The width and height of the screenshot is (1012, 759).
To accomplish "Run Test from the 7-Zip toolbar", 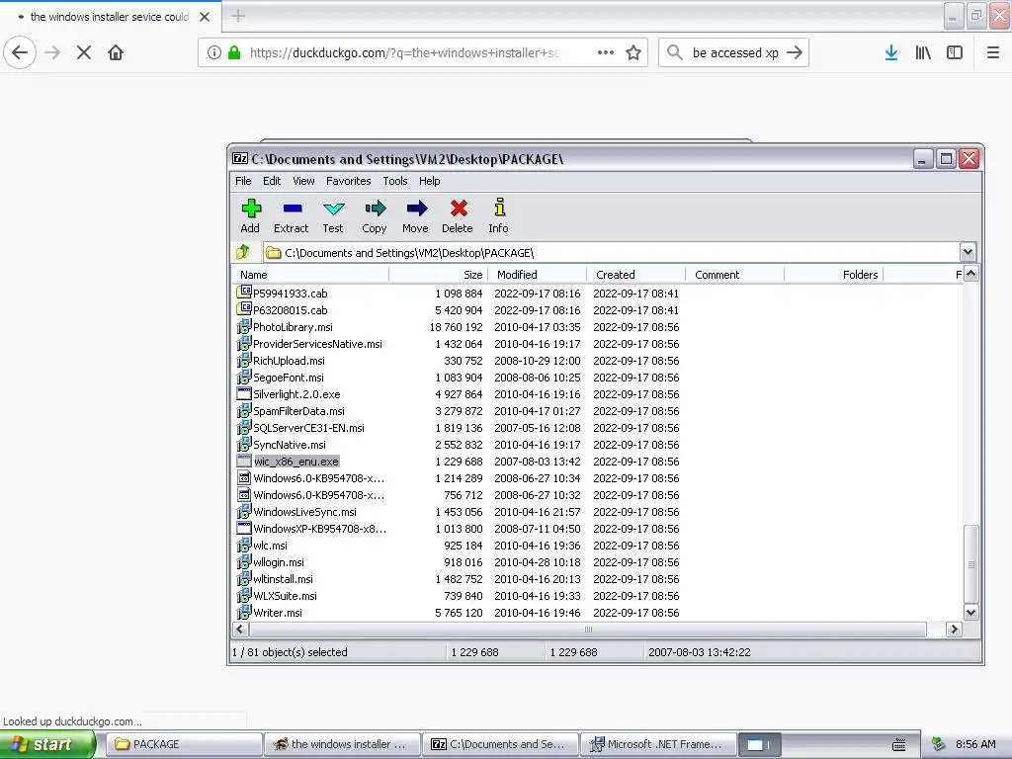I will click(x=334, y=209).
